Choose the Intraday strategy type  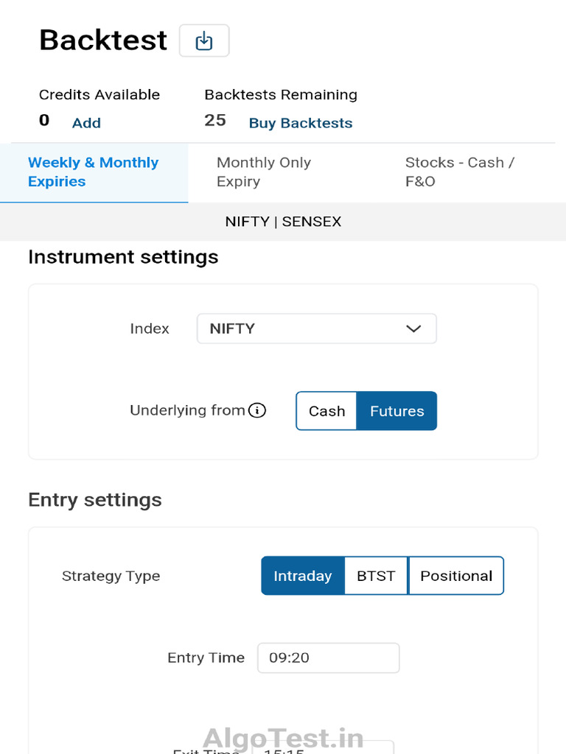click(x=303, y=576)
